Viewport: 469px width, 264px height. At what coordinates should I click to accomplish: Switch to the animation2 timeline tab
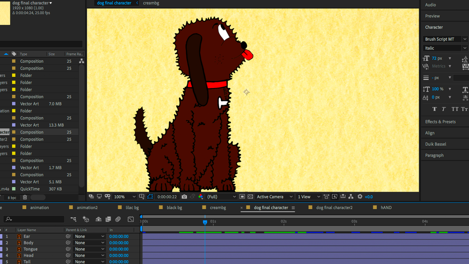tap(87, 208)
